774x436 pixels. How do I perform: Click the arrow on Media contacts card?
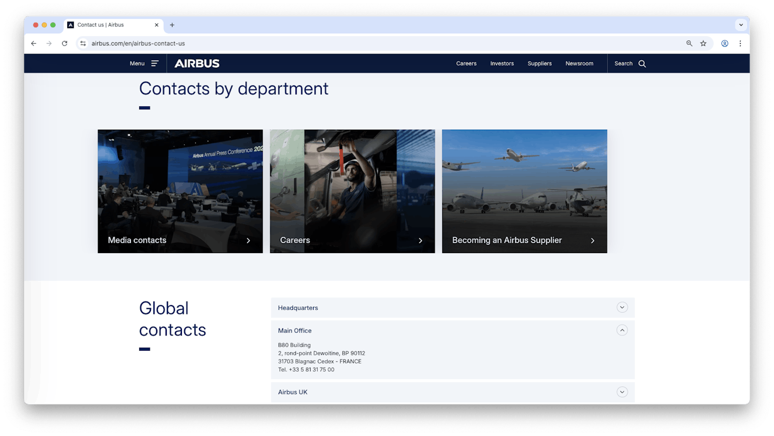(x=248, y=240)
